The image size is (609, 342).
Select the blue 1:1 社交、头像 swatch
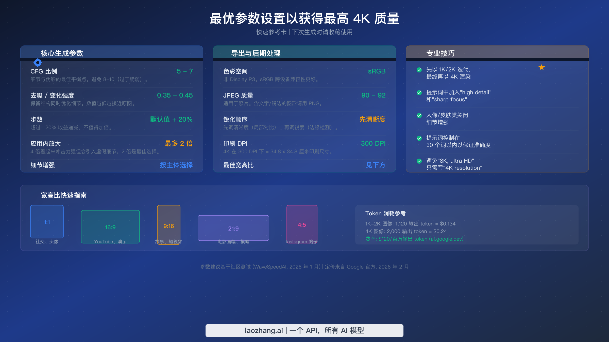click(47, 222)
